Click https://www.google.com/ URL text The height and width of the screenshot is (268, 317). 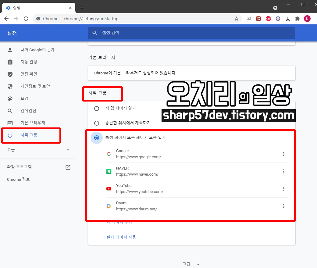(138, 157)
